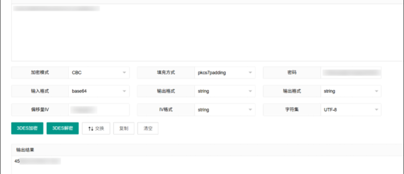
Task: Focus the 偏移量IV input field
Action: pyautogui.click(x=99, y=109)
